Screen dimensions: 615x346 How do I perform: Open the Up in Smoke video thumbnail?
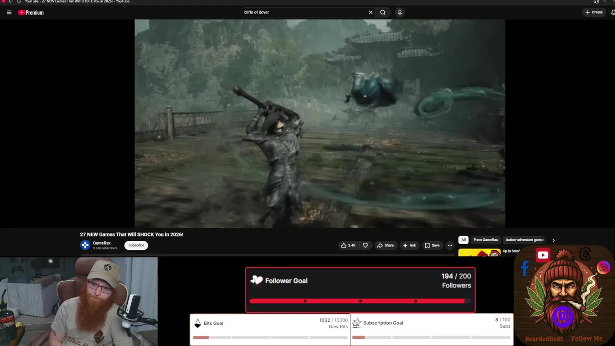point(480,253)
